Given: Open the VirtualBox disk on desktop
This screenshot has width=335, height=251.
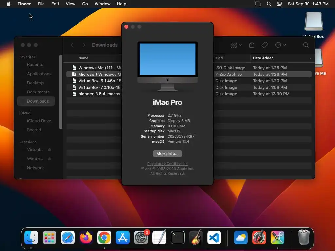Looking at the screenshot, I should pos(313,22).
